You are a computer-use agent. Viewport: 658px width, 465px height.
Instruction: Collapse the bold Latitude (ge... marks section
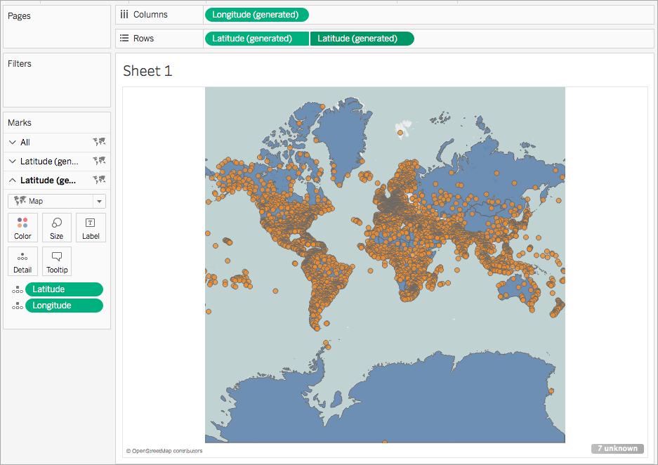(x=13, y=180)
